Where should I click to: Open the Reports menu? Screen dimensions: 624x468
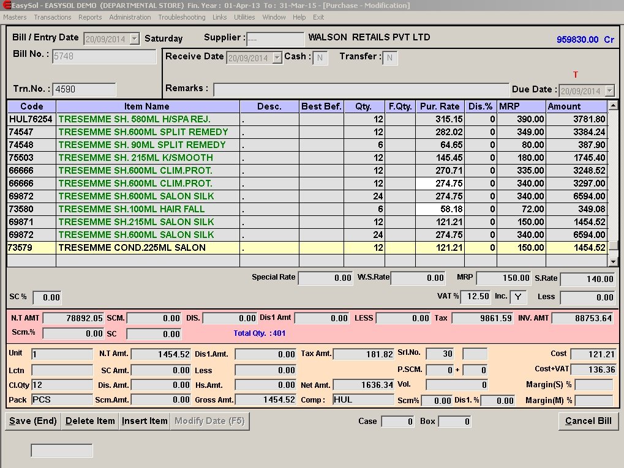click(x=90, y=17)
